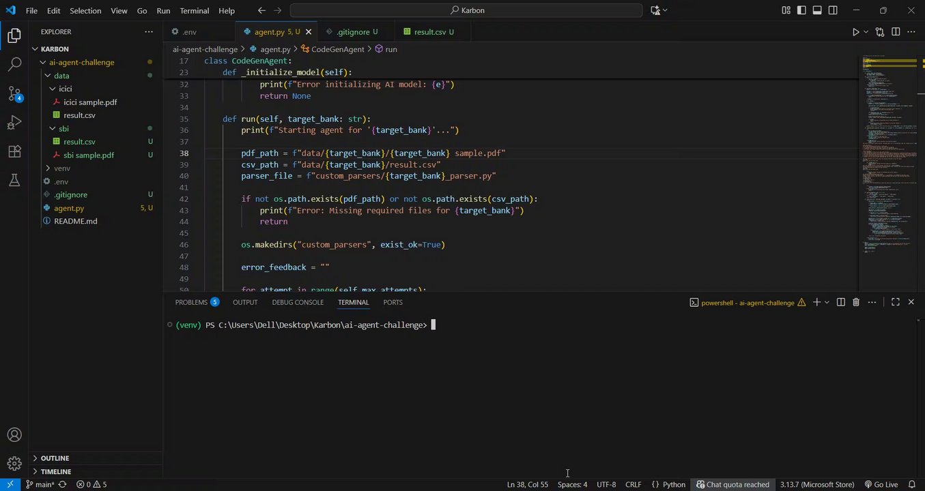
Task: Open the Customize Layout icon
Action: (x=786, y=10)
